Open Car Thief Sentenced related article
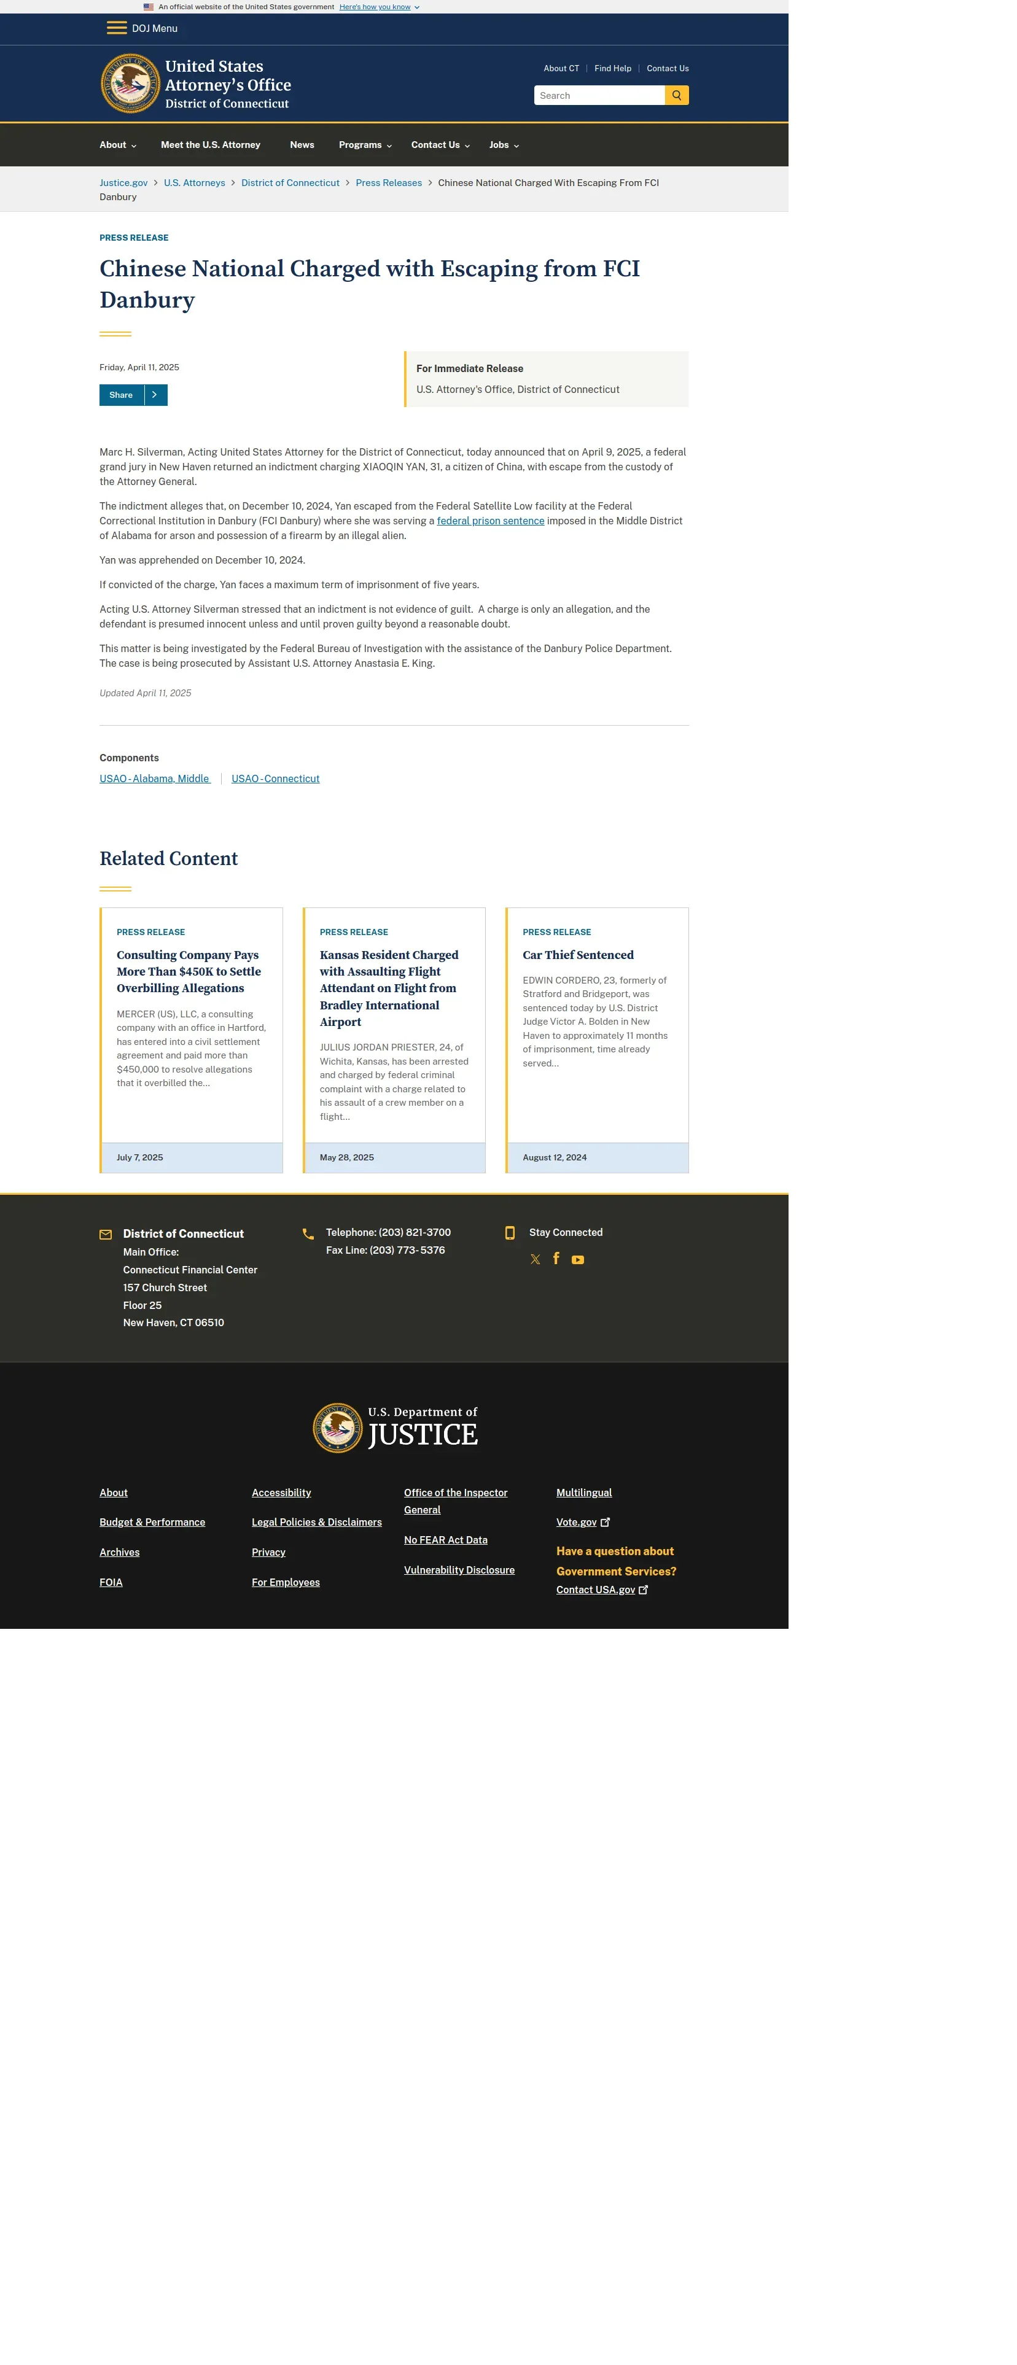This screenshot has width=1017, height=2365. (x=578, y=956)
